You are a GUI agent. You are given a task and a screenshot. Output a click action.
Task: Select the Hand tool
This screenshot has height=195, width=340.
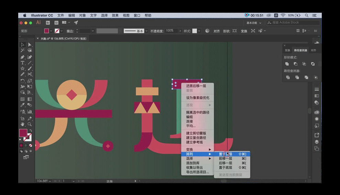[x=22, y=124]
